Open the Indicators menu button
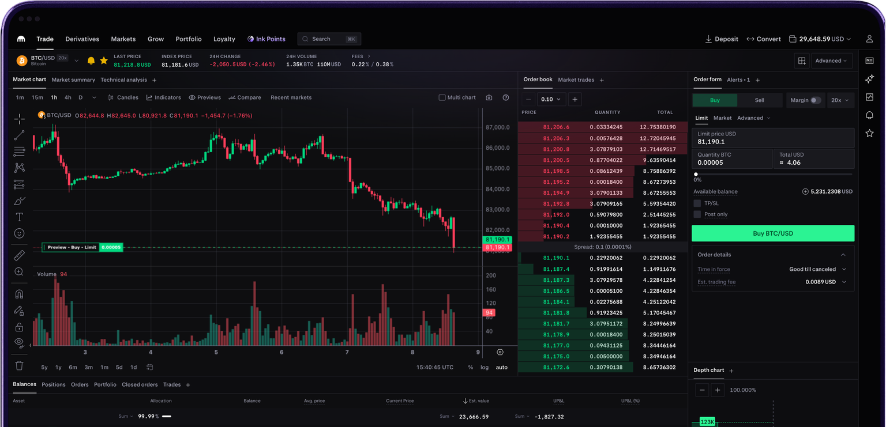The width and height of the screenshot is (886, 427). pos(163,97)
